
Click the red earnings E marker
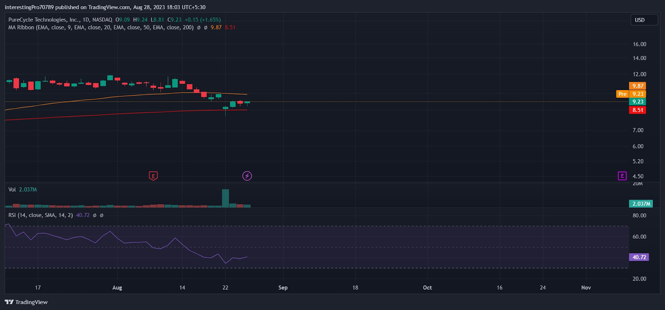pos(153,176)
